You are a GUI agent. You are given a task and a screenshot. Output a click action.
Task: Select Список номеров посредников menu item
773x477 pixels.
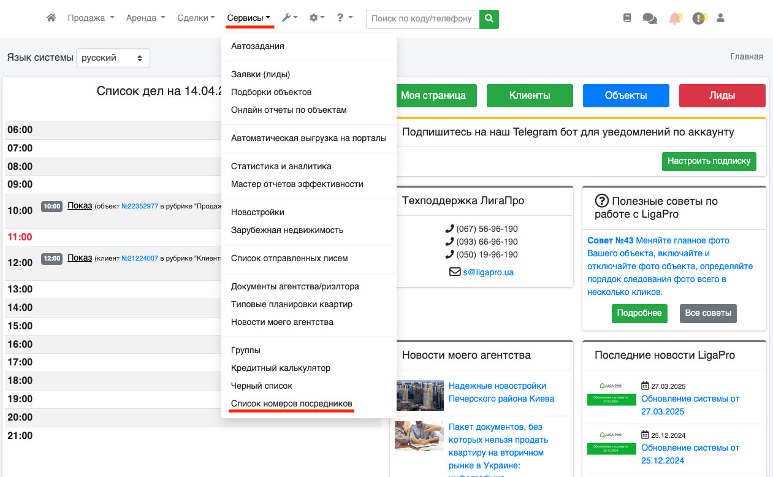(291, 403)
